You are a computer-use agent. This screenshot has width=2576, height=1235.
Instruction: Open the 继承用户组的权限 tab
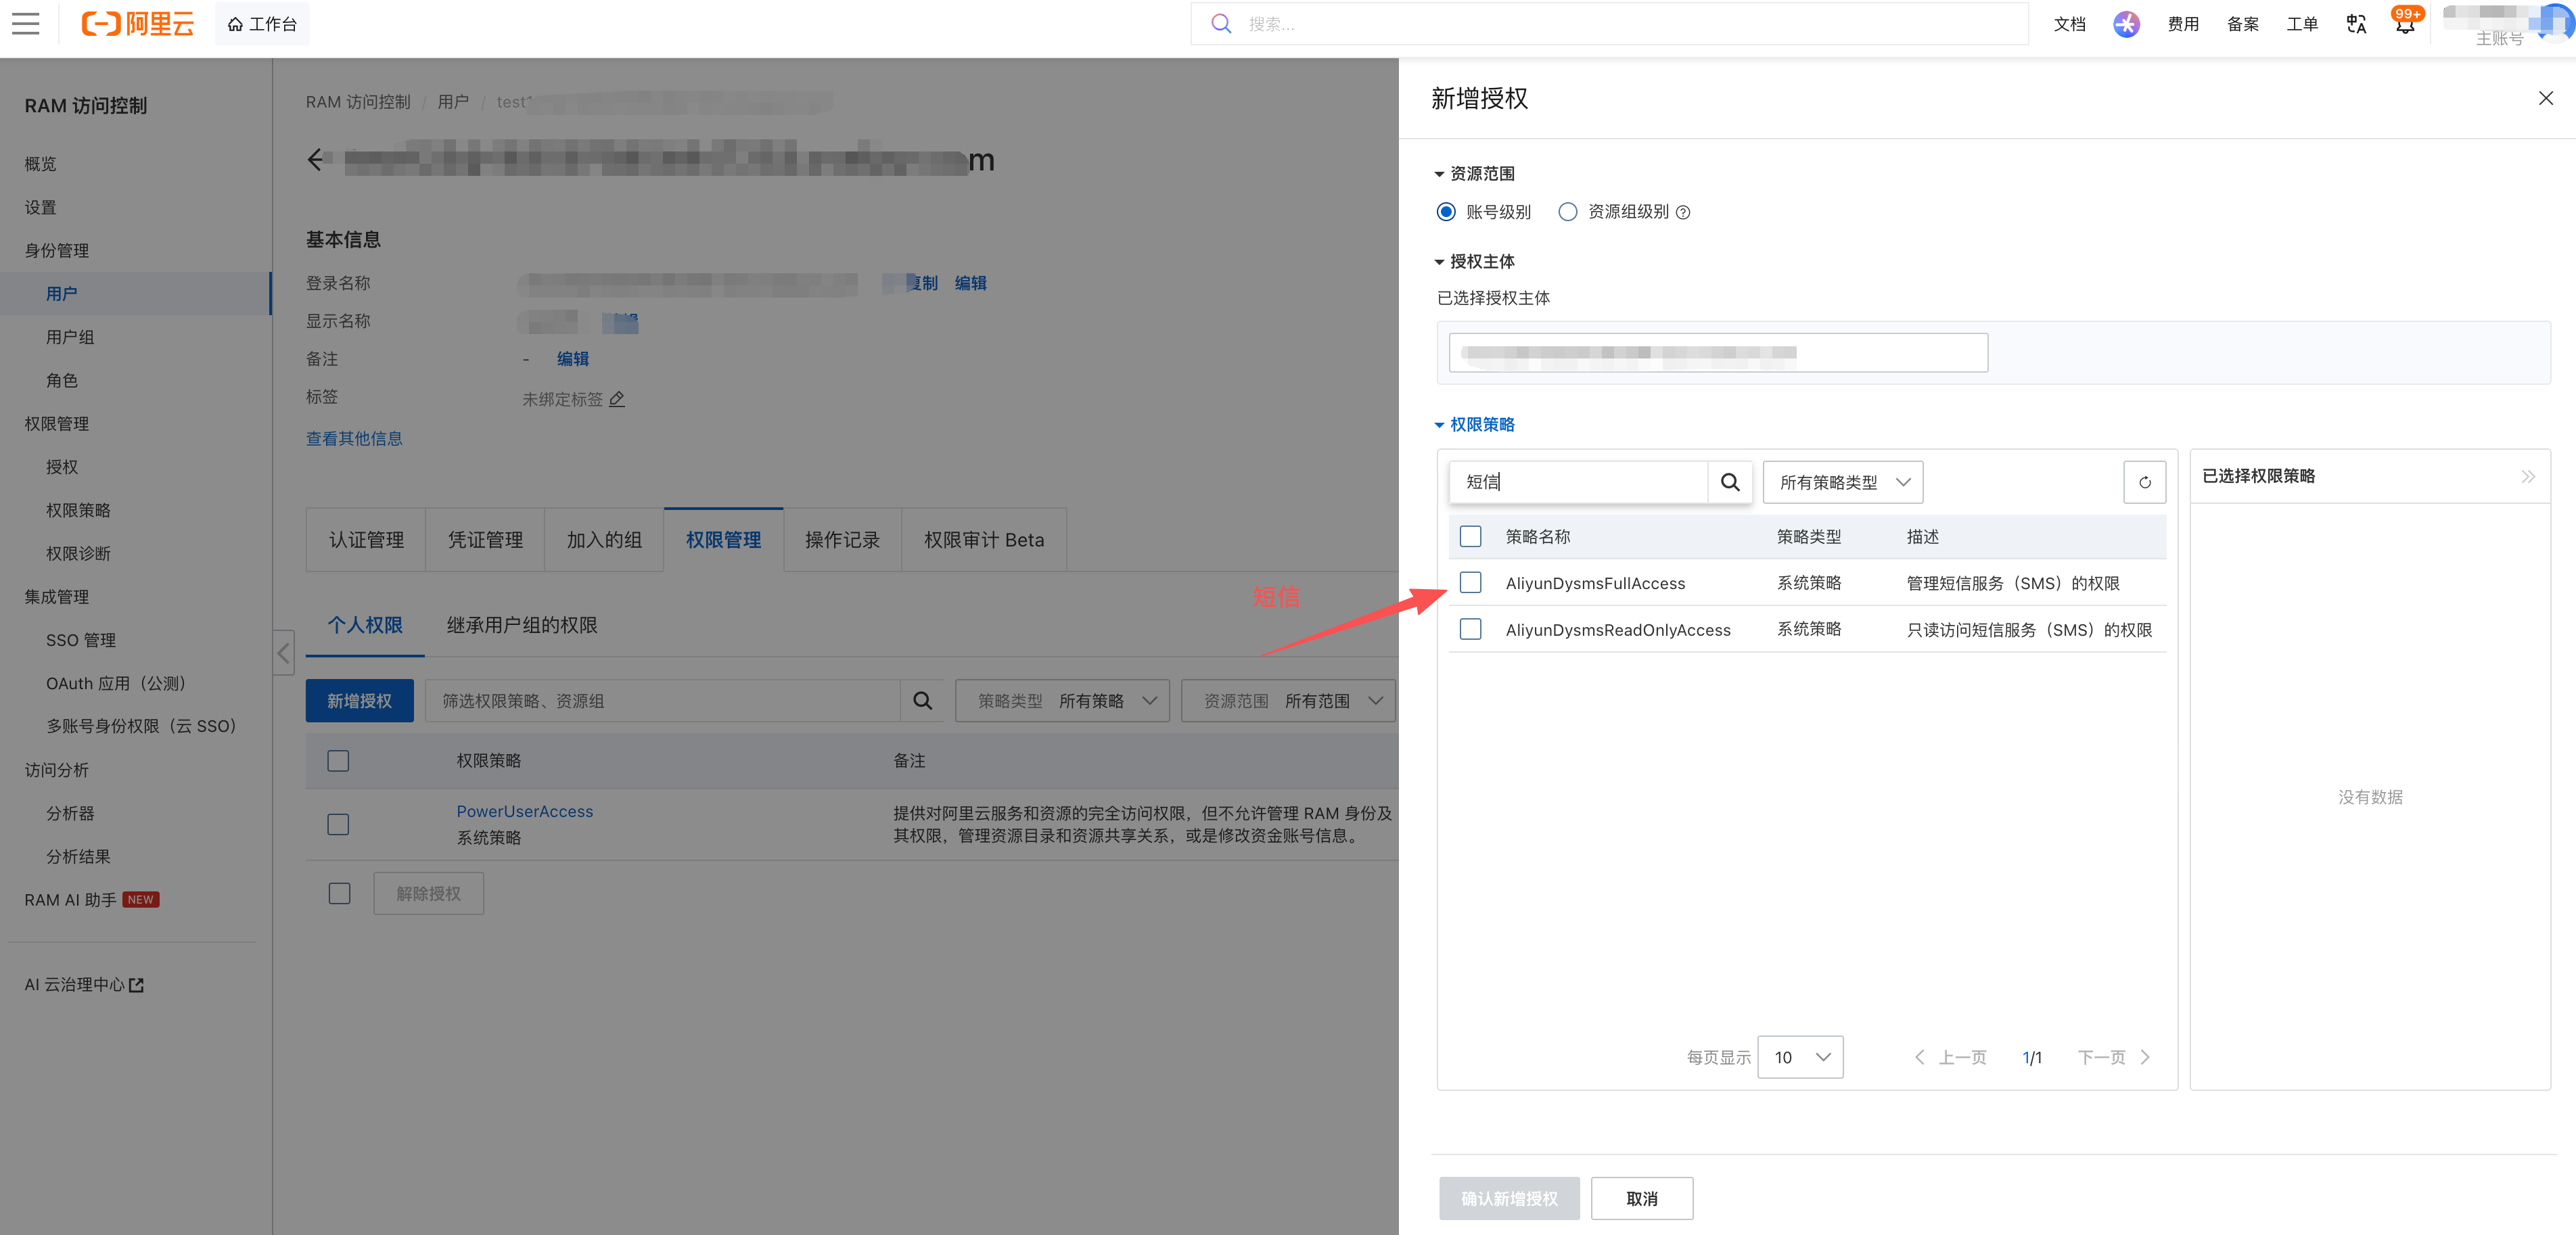521,625
